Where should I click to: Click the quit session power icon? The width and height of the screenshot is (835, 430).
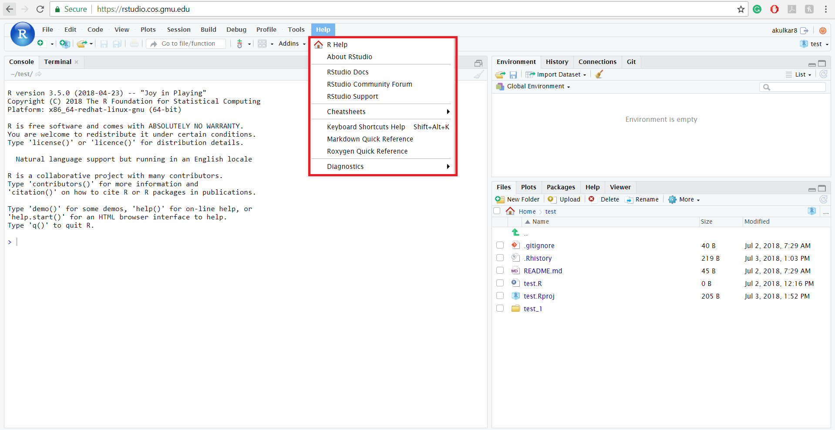point(822,30)
